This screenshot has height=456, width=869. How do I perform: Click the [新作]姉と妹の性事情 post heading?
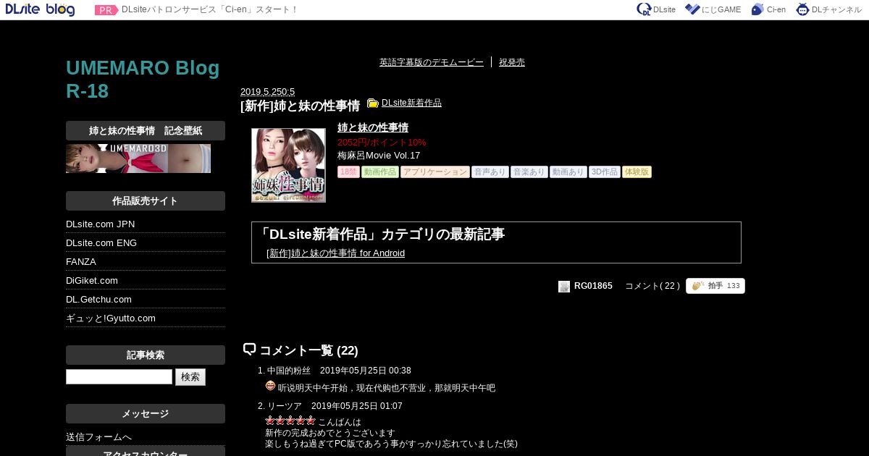(x=300, y=106)
